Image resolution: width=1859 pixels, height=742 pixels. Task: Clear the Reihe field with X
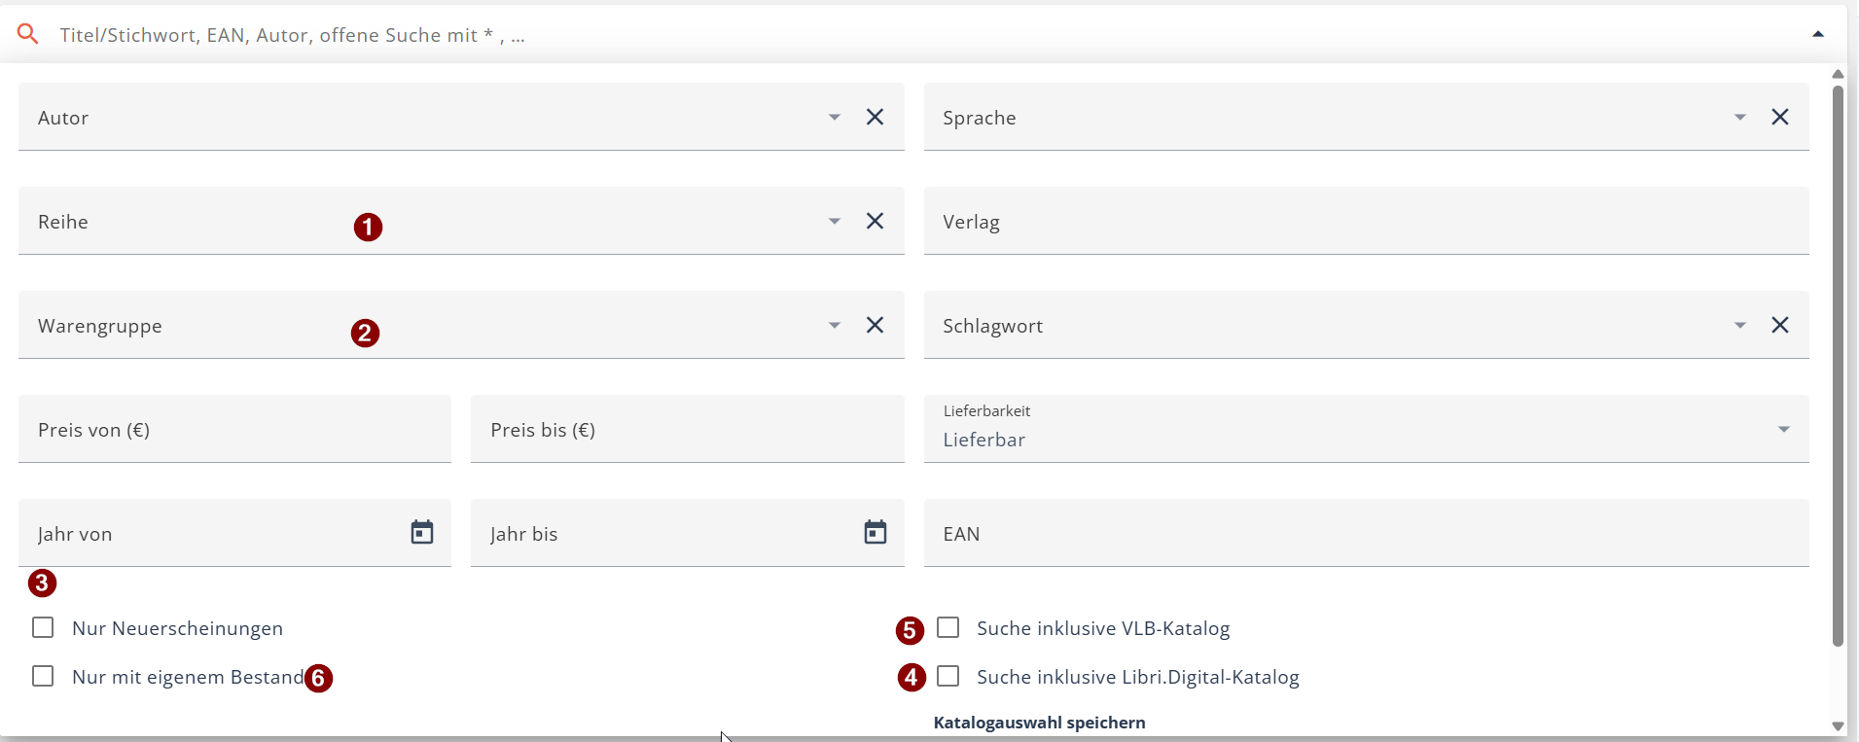(x=875, y=221)
